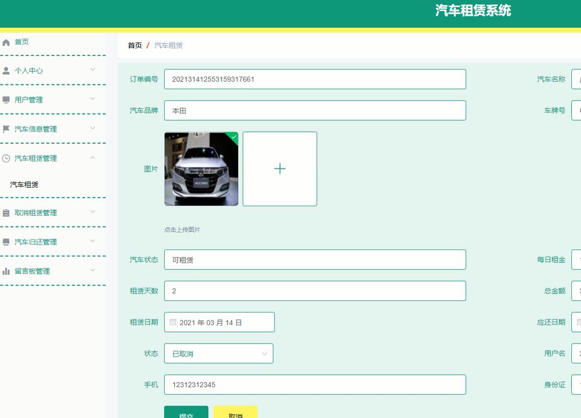Click the 手机 phone number field
Screen dimensions: 581x418
coord(315,385)
